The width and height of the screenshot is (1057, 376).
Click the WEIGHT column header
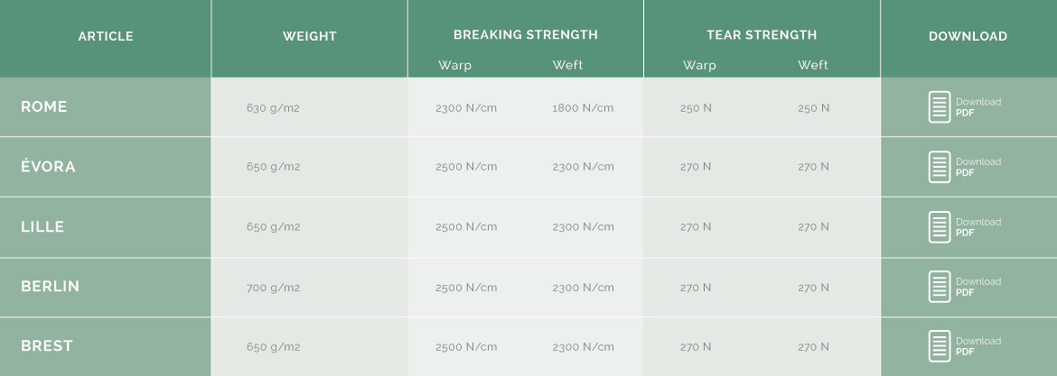309,36
